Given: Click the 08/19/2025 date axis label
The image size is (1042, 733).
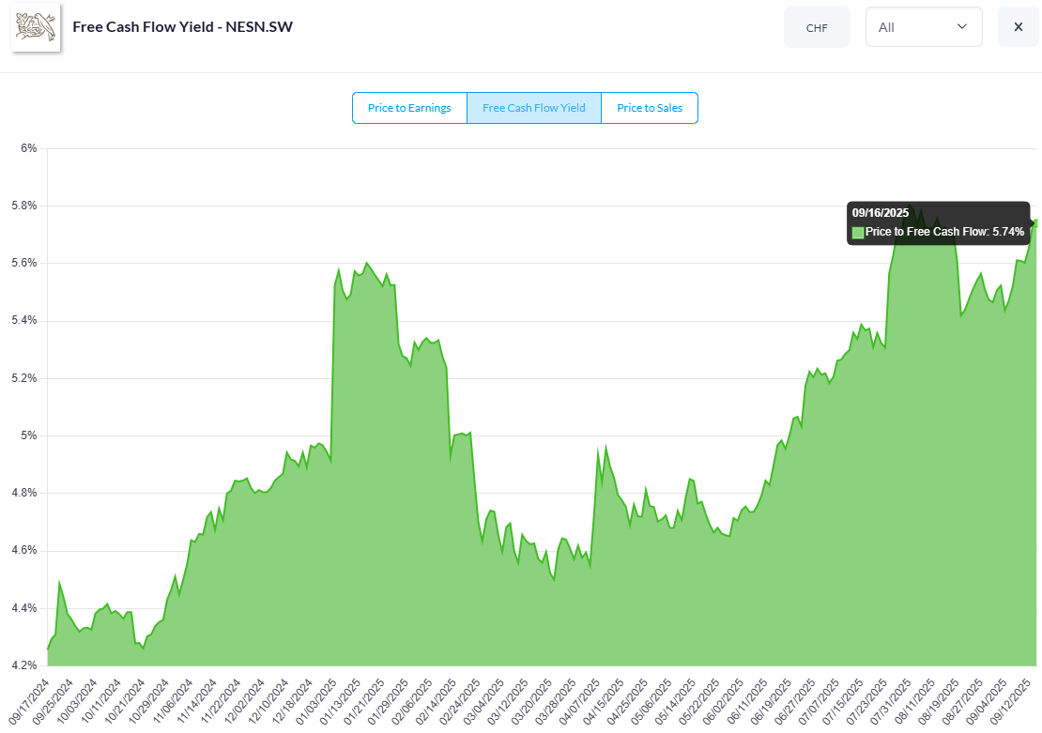Looking at the screenshot, I should click(x=939, y=701).
